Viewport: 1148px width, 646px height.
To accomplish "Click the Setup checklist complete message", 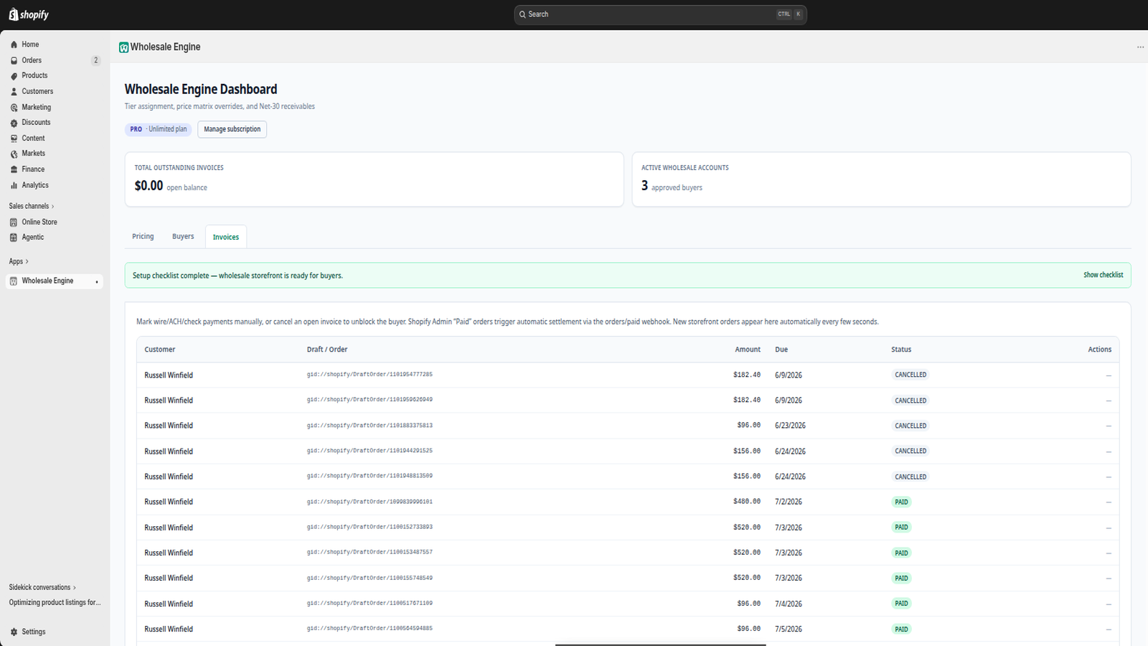I will click(237, 276).
